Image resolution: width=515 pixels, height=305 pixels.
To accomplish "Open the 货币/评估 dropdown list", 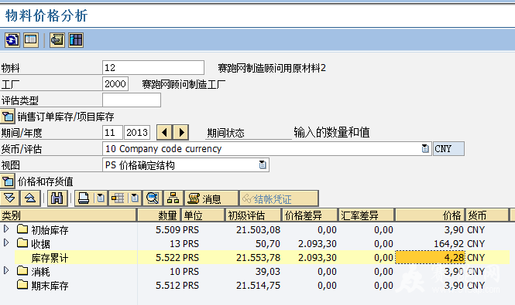I will 425,149.
